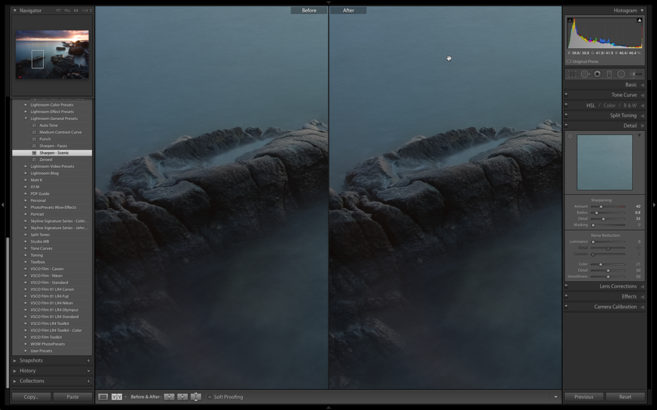The image size is (657, 410).
Task: Select the Sharpen - Scenic preset
Action: point(55,152)
